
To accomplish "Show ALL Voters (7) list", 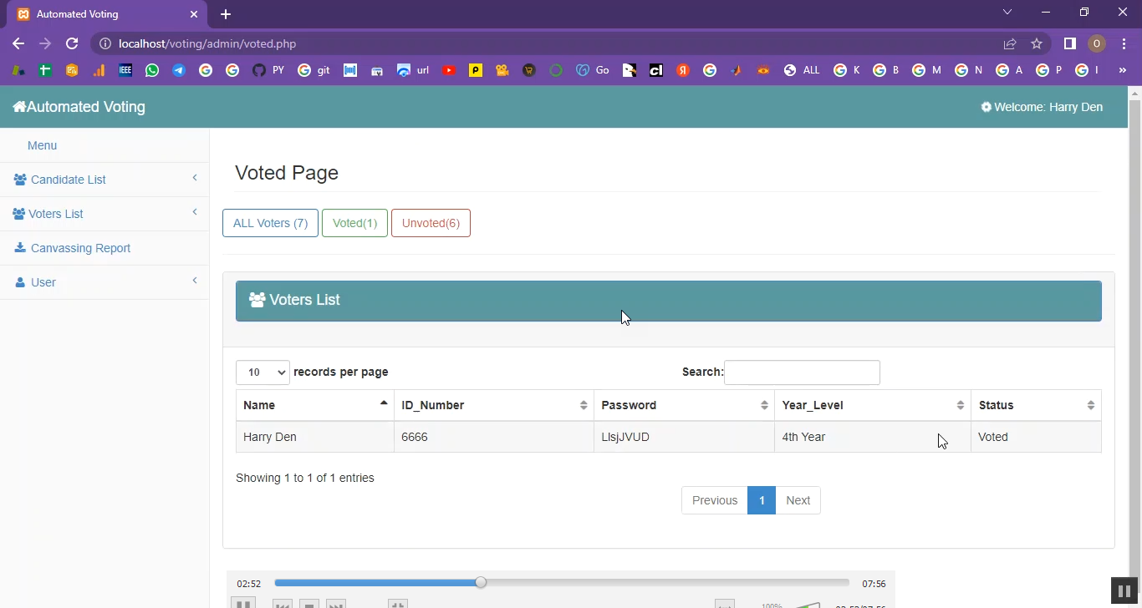I will 270,223.
